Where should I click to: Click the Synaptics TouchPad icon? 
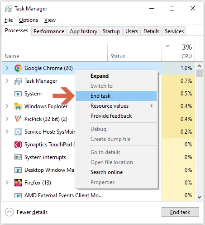point(18,145)
